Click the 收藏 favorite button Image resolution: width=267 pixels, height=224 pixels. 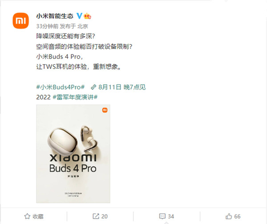point(34,216)
